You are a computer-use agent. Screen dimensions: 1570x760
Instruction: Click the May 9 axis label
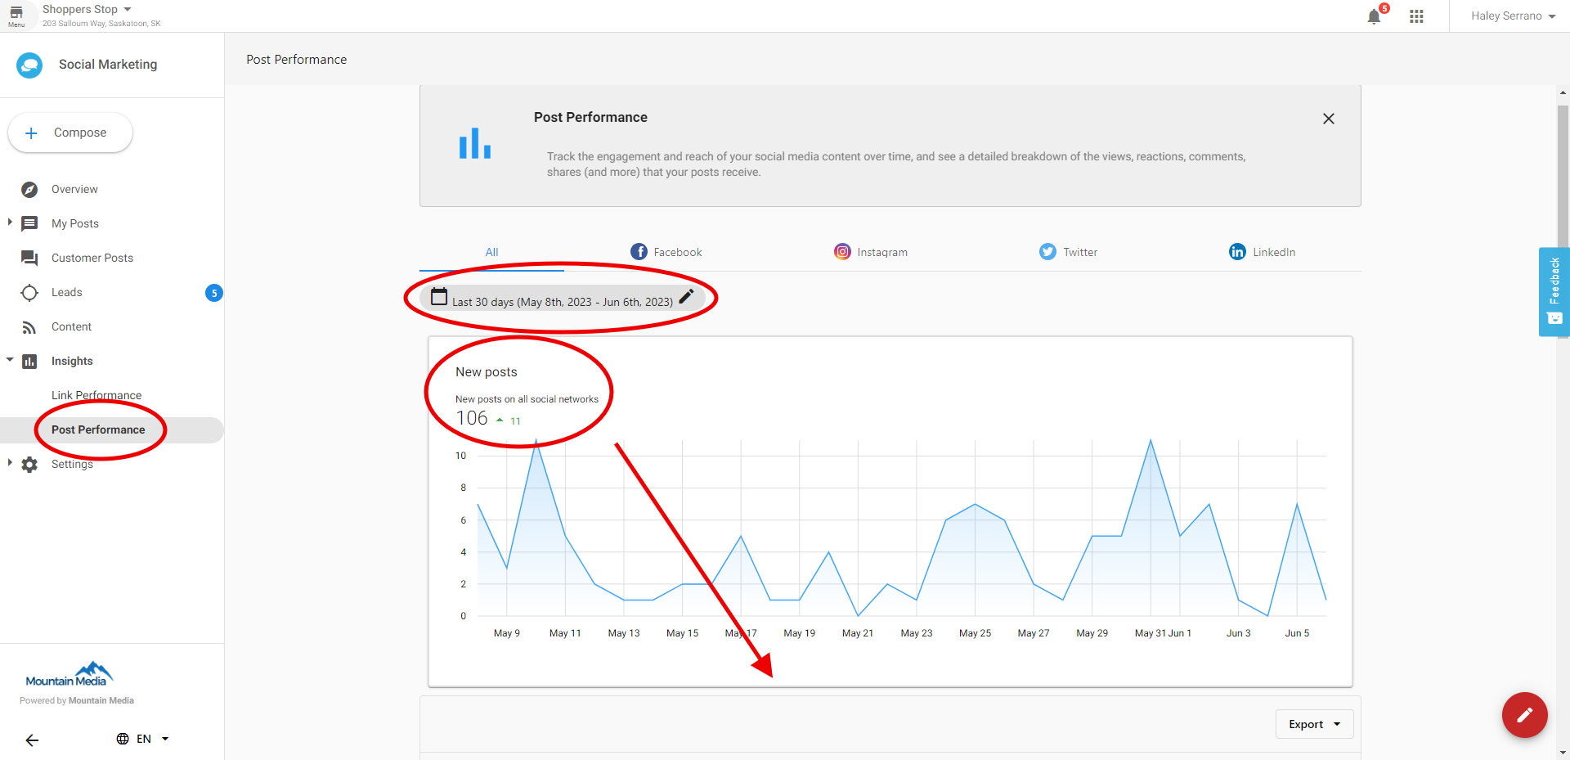tap(507, 633)
